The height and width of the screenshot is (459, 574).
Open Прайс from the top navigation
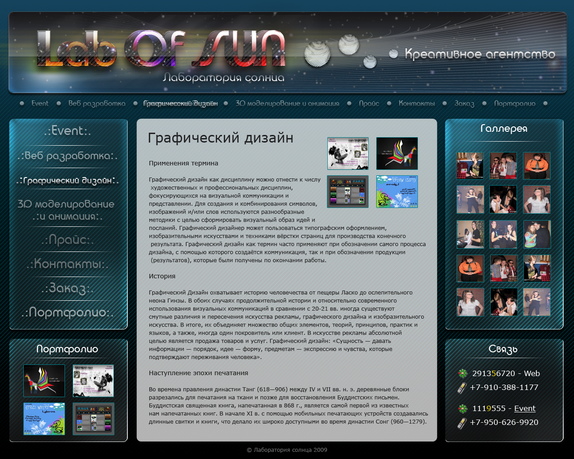(x=368, y=103)
